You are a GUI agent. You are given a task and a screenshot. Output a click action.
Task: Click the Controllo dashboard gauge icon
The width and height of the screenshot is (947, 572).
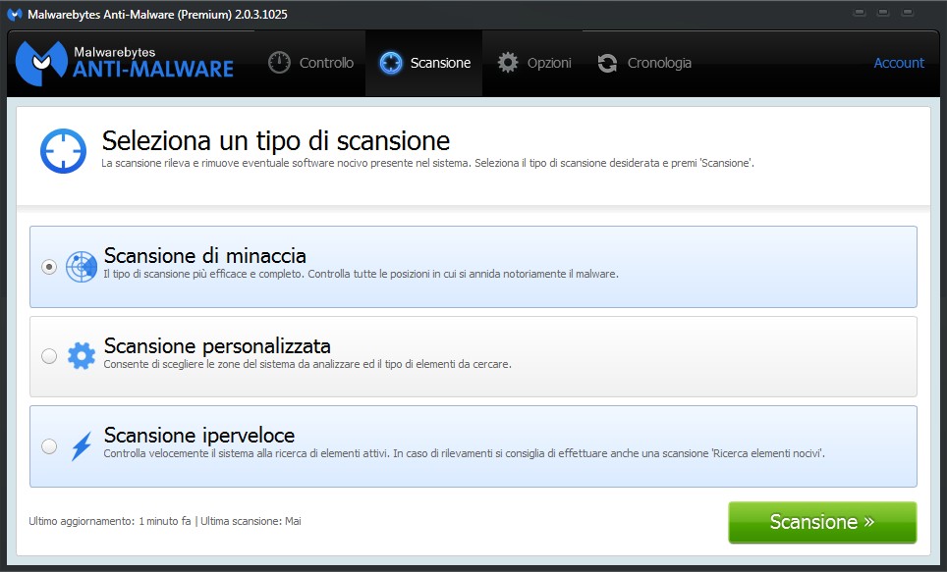279,63
